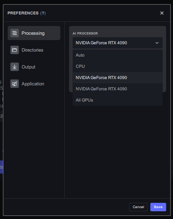Click the Output download-arrow icon

14,67
